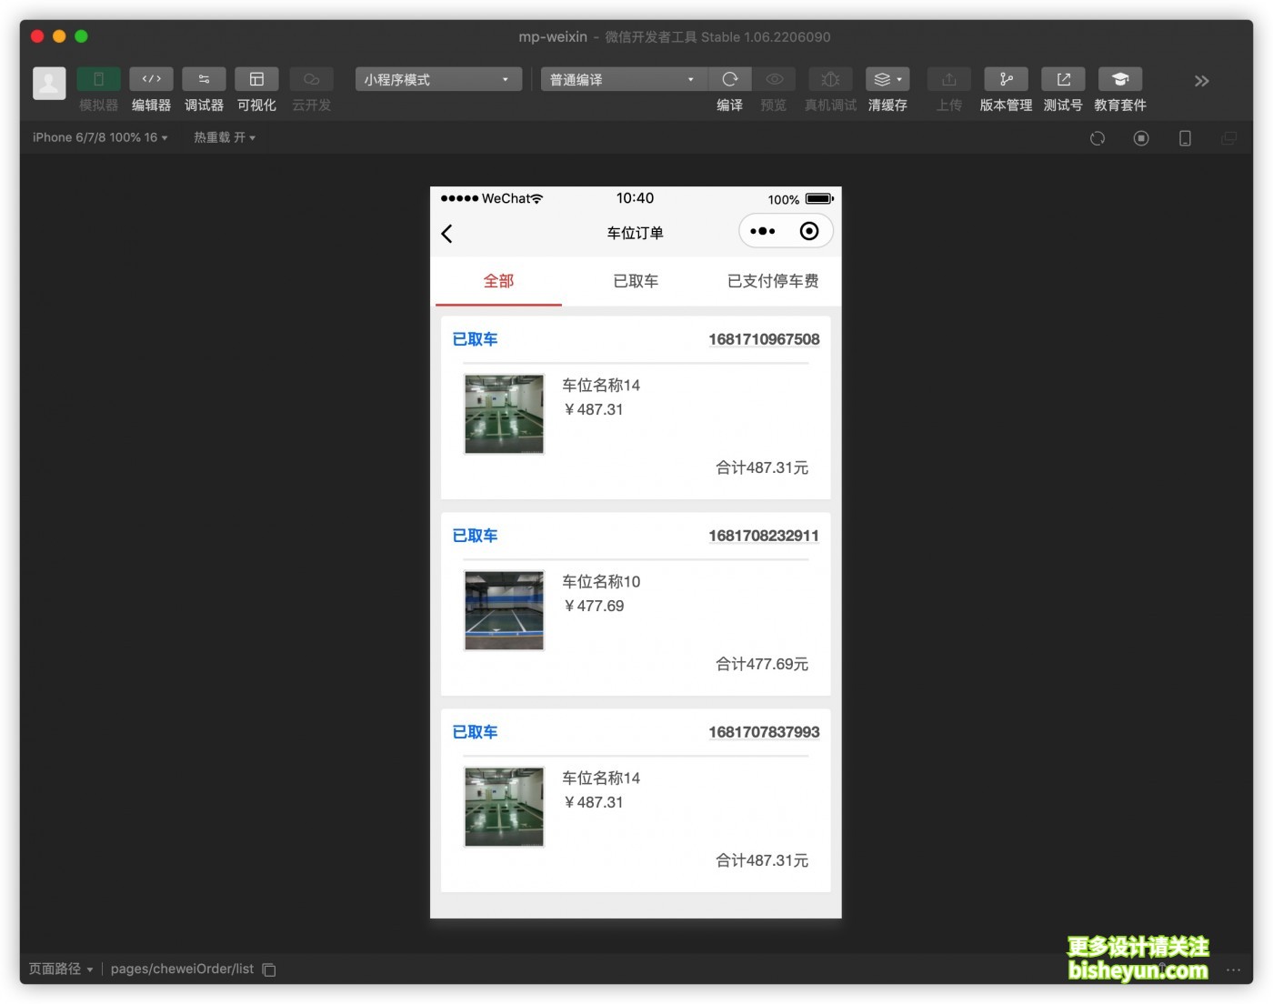This screenshot has height=1004, width=1273.
Task: Copy the page path icon
Action: tap(269, 969)
